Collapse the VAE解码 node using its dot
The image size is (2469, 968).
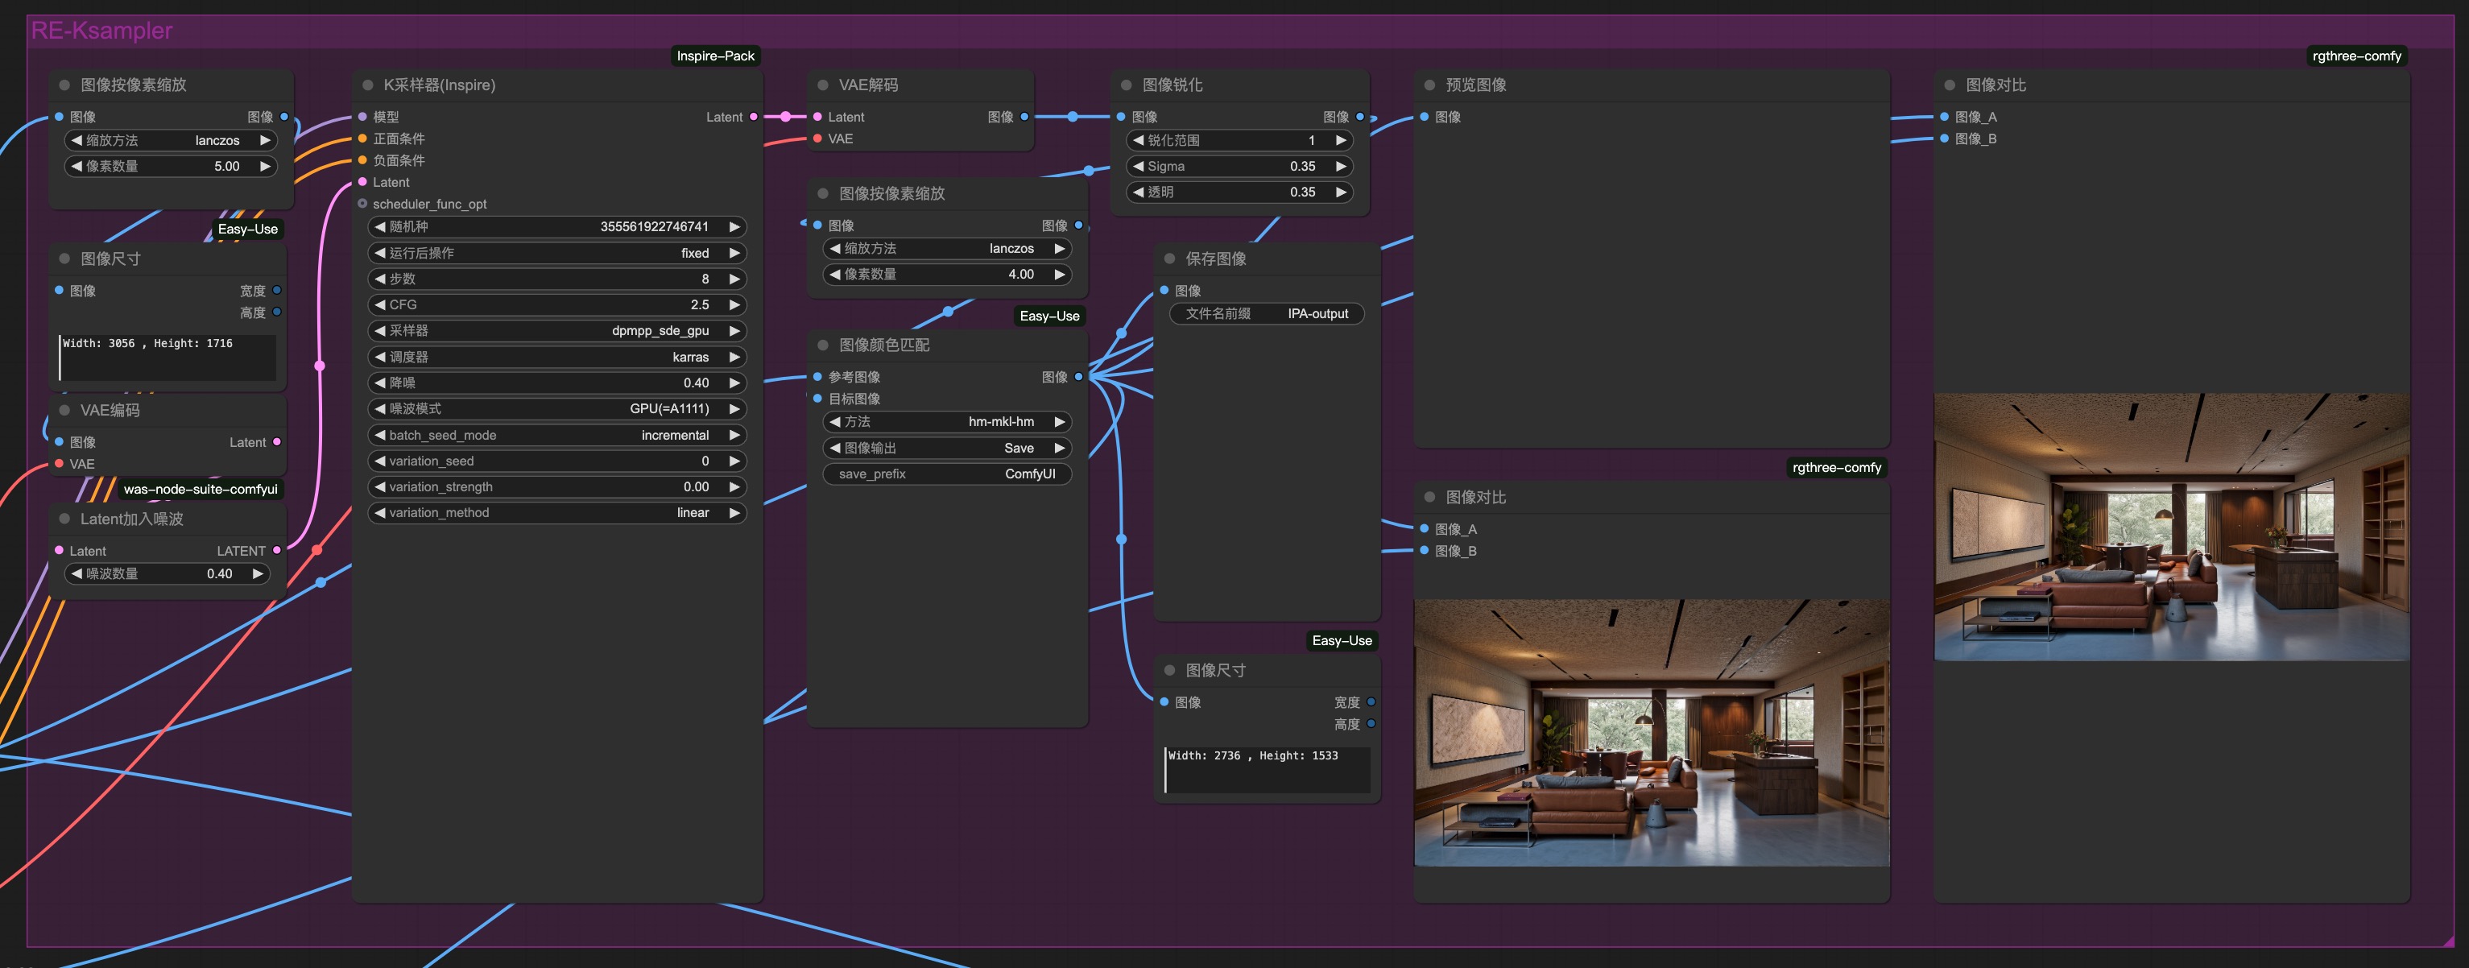click(x=822, y=85)
